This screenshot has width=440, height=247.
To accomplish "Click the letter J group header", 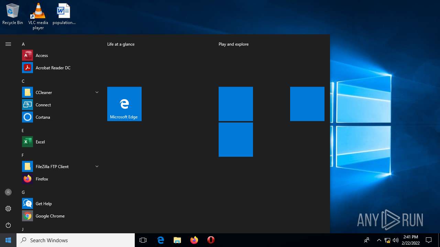I will pos(23,229).
